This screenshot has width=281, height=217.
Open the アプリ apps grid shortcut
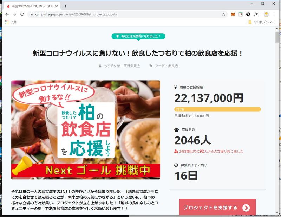[11, 22]
